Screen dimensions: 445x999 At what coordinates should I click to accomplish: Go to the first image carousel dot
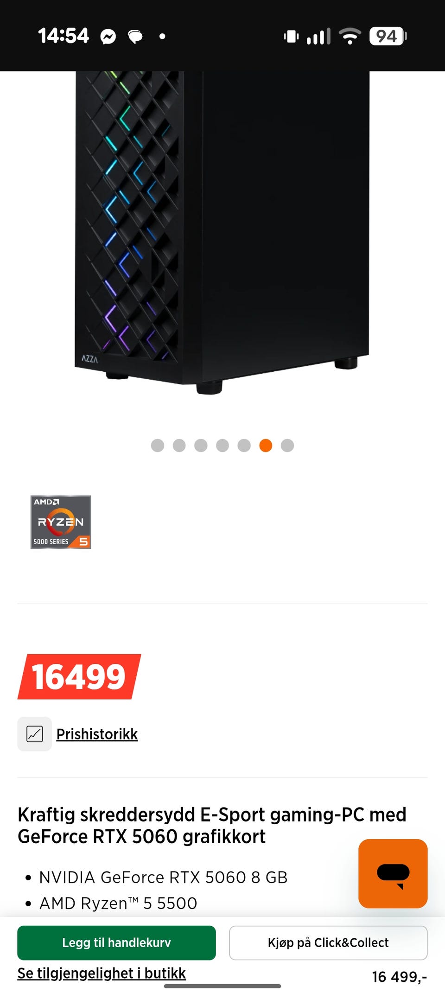coord(158,445)
